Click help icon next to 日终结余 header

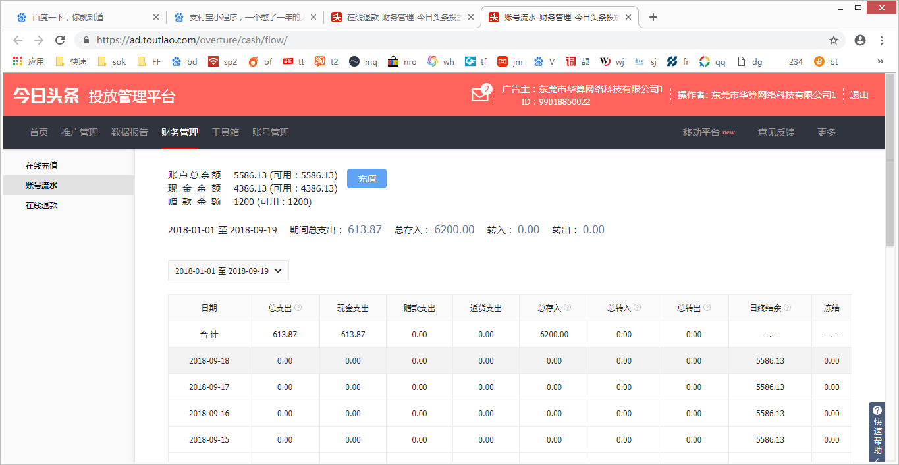pyautogui.click(x=787, y=308)
